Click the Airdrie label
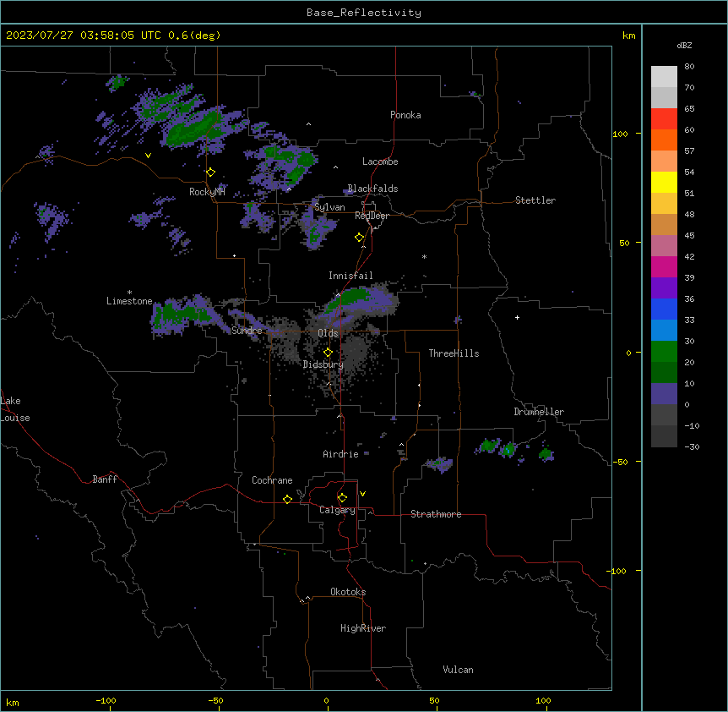728x712 pixels. (x=340, y=454)
